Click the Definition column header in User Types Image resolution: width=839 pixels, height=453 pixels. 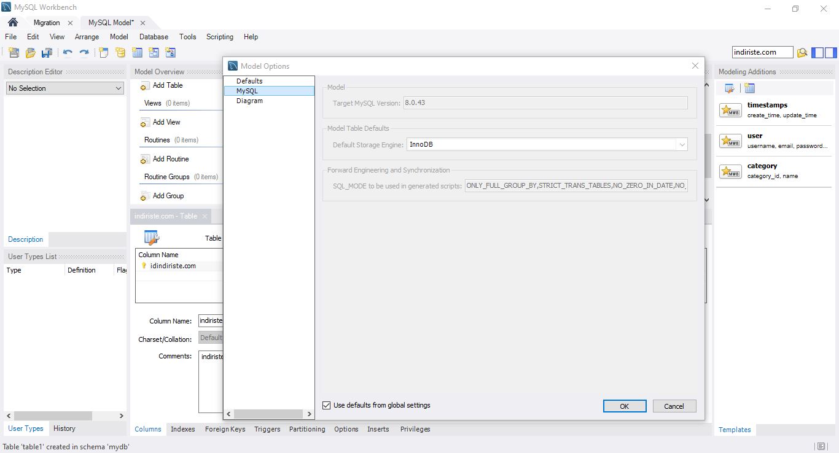coord(89,270)
